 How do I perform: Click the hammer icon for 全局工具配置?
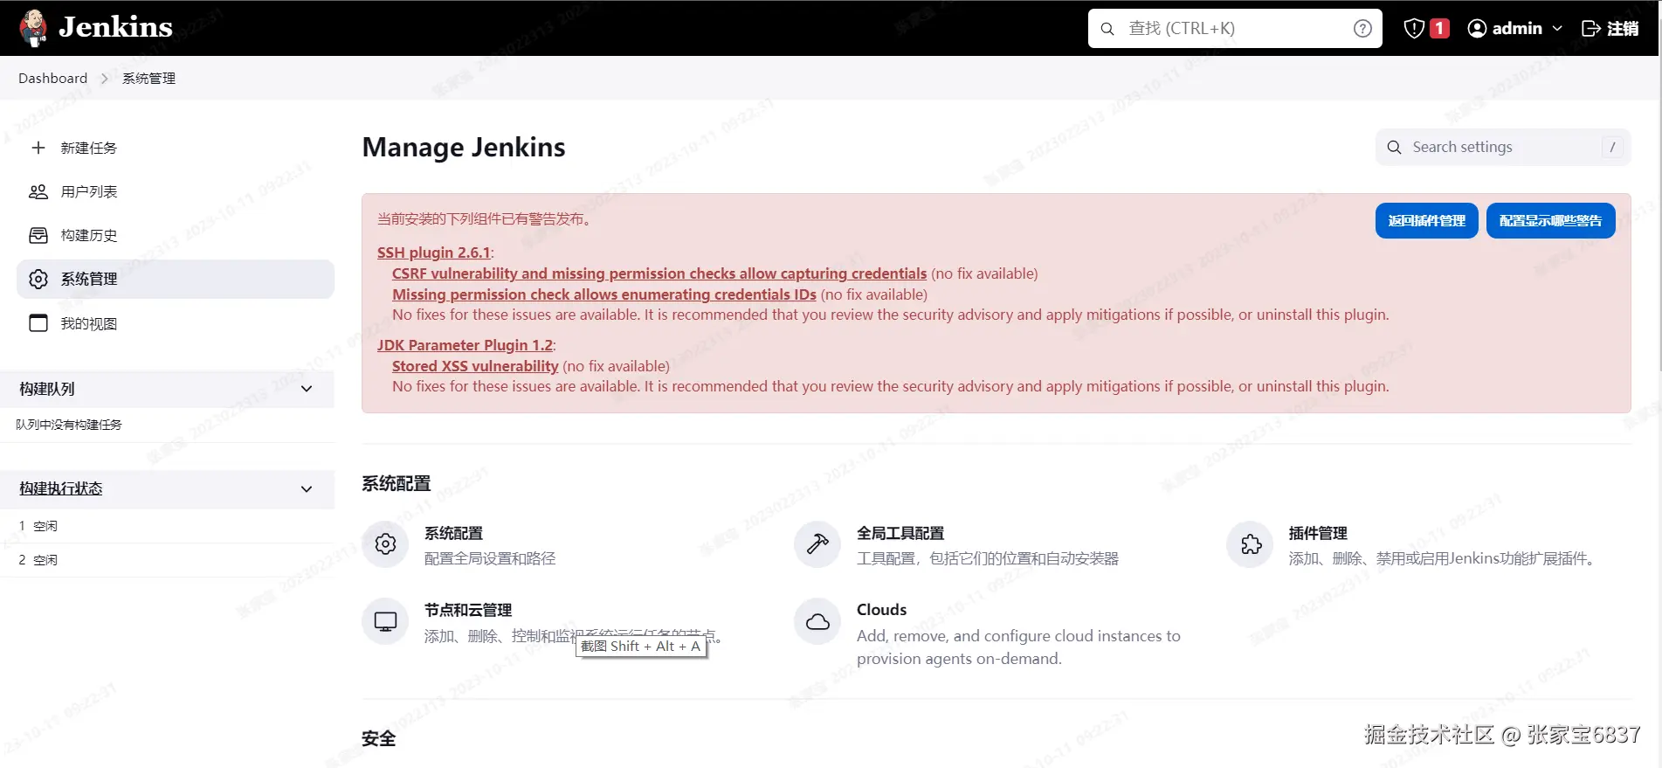point(817,544)
